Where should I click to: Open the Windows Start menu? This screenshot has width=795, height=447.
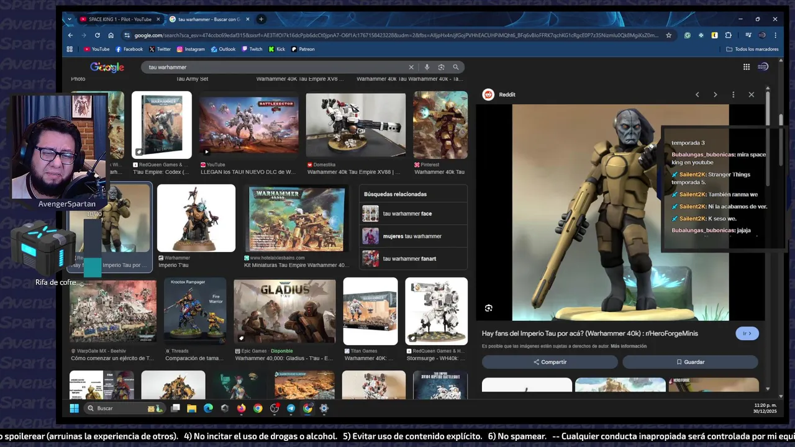tap(74, 408)
